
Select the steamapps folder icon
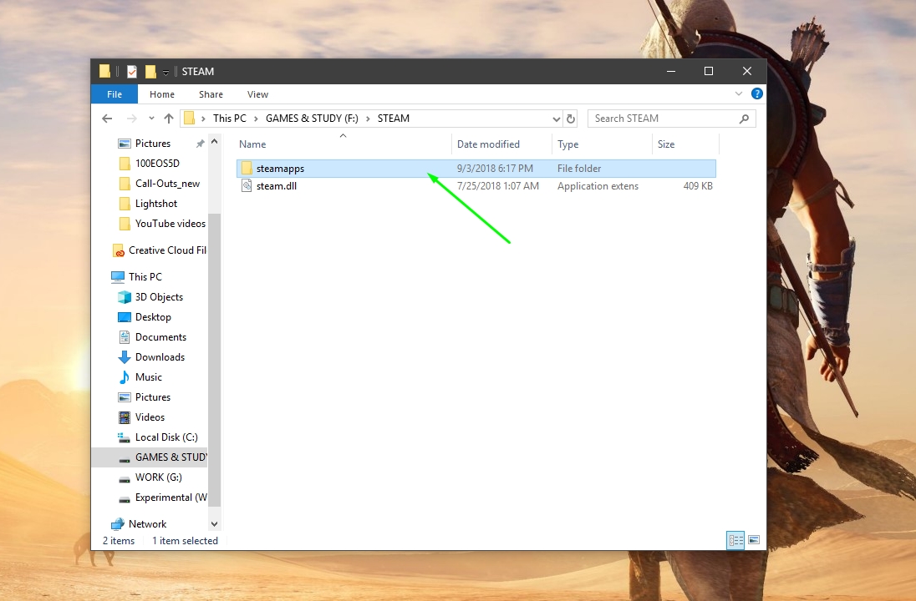(247, 169)
